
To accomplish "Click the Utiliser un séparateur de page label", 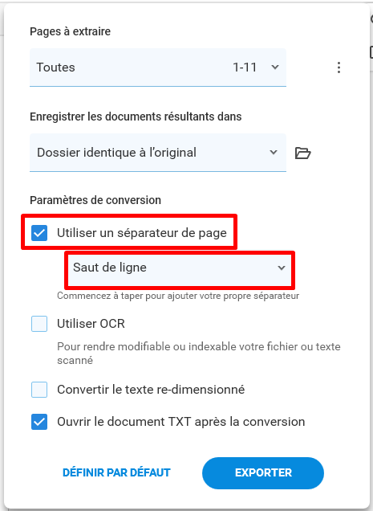I will (142, 233).
